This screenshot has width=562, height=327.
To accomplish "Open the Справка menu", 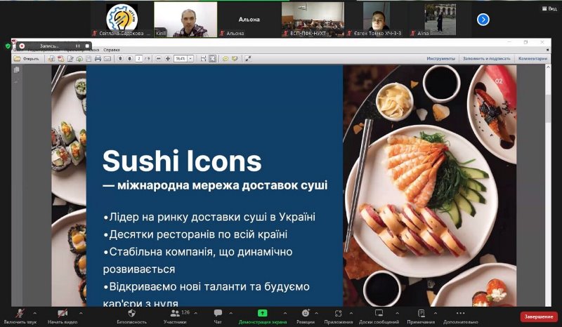I will click(112, 50).
